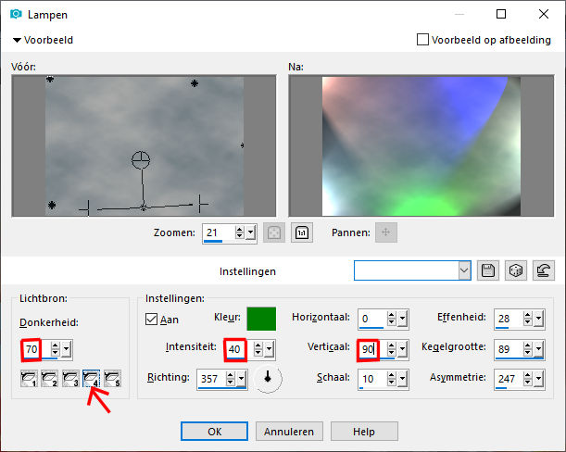The image size is (566, 452).
Task: Click the Donkerheid spinner arrows
Action: click(56, 349)
